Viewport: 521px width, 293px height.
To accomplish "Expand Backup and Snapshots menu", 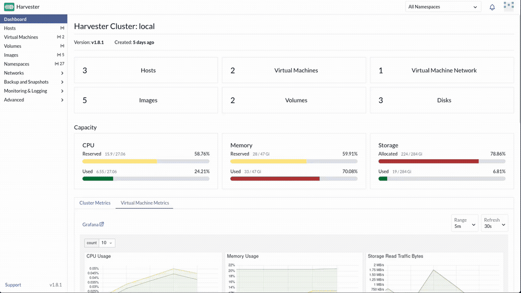I will pyautogui.click(x=62, y=82).
